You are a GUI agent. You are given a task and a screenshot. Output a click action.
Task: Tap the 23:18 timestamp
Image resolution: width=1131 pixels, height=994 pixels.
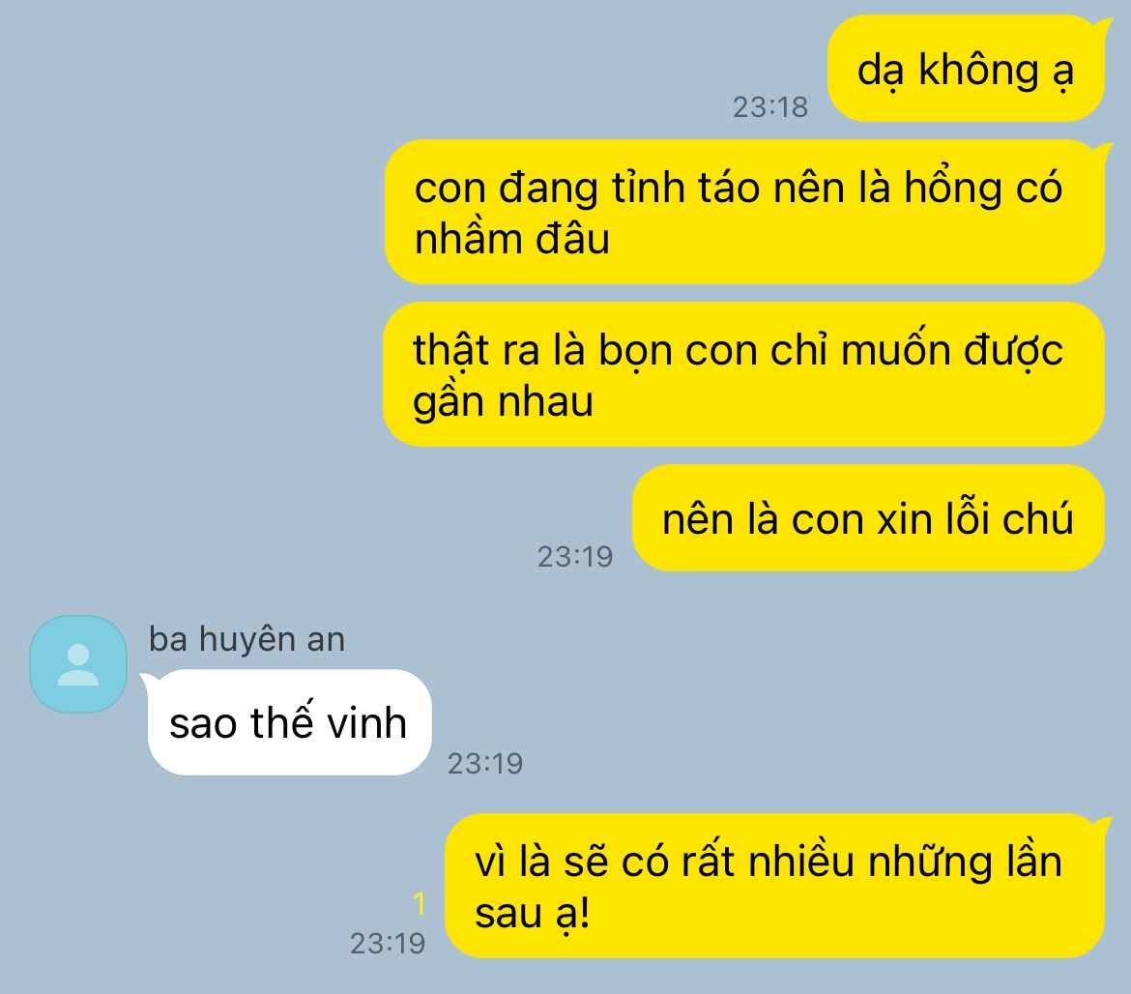(x=770, y=107)
